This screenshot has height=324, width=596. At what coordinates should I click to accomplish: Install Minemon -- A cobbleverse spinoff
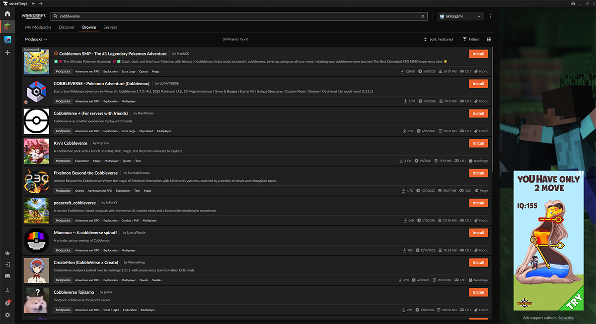pos(478,232)
